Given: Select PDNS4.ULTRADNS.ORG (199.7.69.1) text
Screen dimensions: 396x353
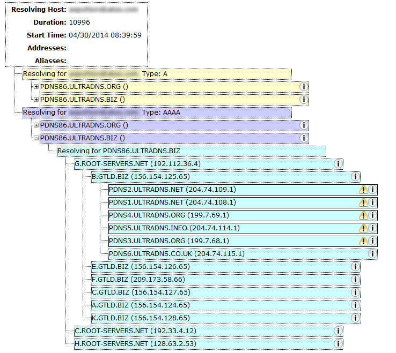Looking at the screenshot, I should pyautogui.click(x=169, y=215).
